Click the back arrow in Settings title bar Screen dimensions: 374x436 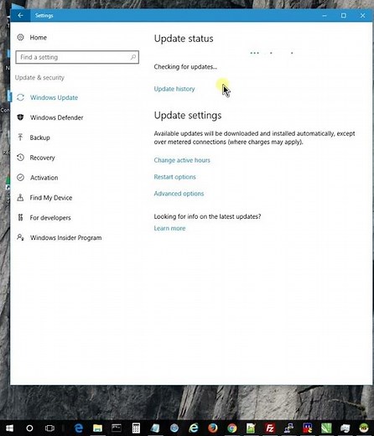(20, 15)
